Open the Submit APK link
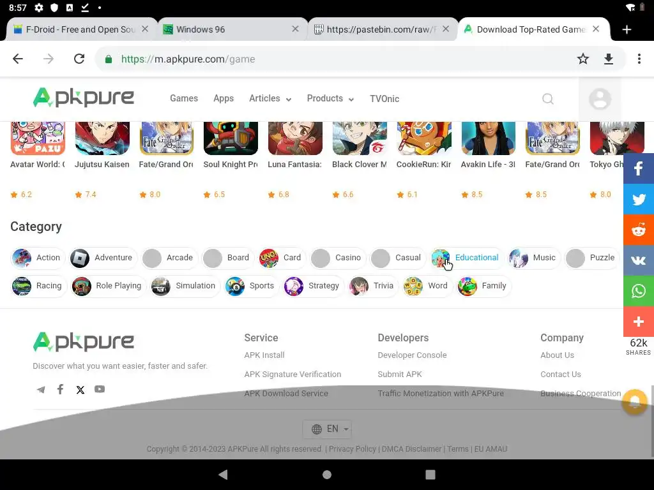 click(400, 374)
